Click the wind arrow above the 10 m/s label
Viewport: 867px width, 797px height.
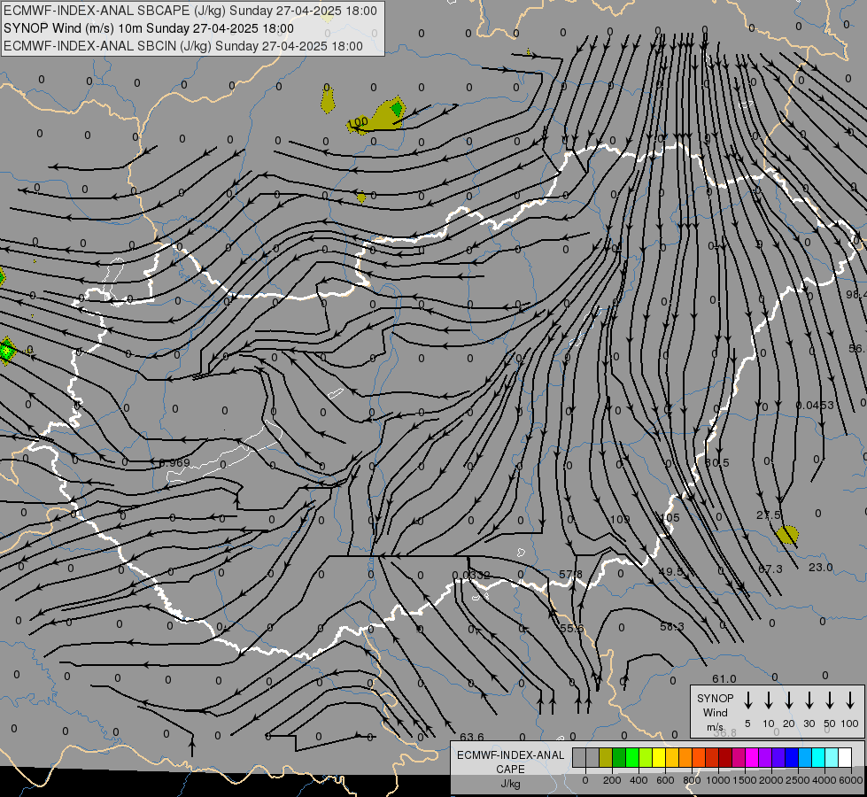(768, 700)
